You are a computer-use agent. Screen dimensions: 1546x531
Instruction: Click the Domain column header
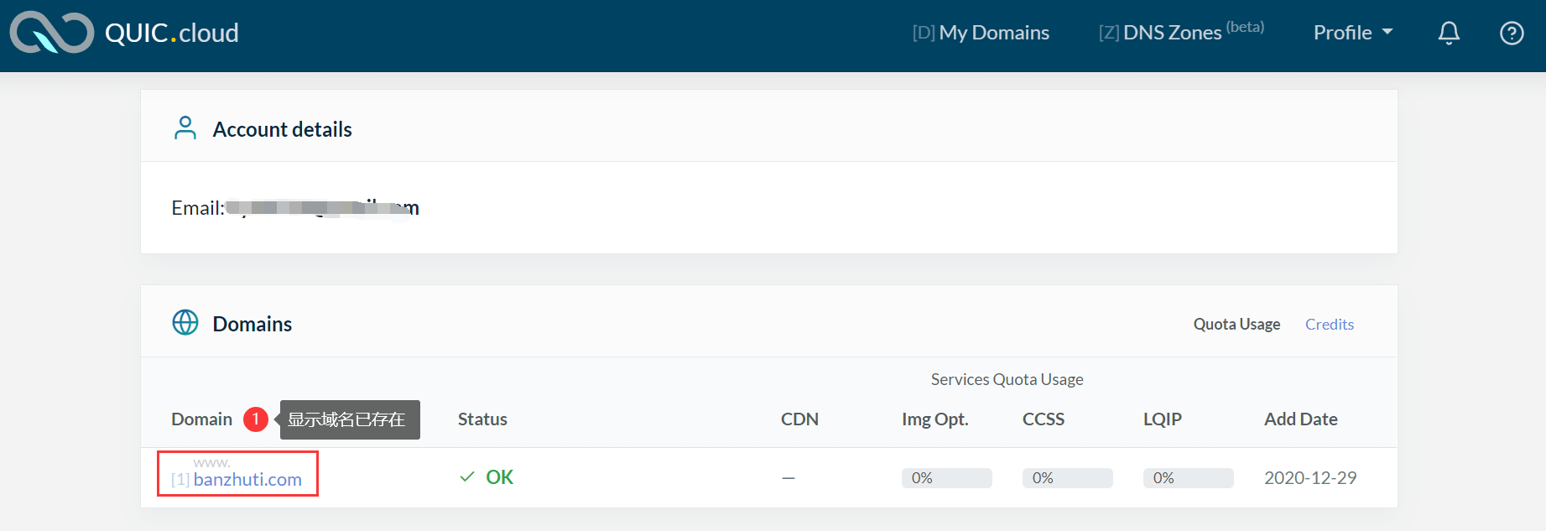pyautogui.click(x=201, y=419)
